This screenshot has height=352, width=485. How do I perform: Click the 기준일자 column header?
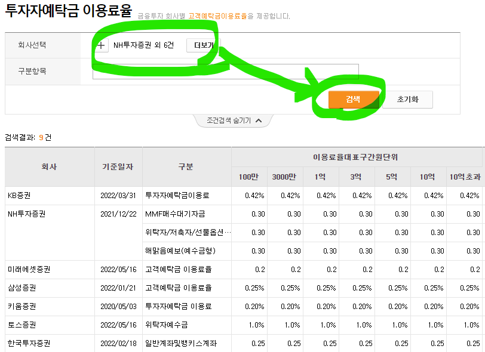[118, 167]
